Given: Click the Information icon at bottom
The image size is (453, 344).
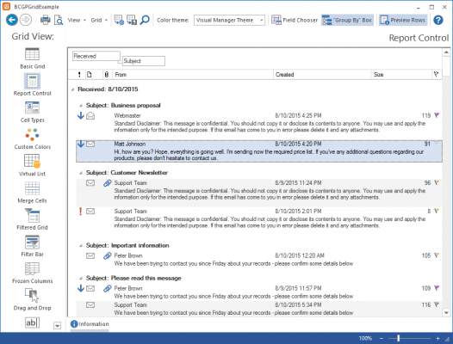Looking at the screenshot, I should point(74,324).
